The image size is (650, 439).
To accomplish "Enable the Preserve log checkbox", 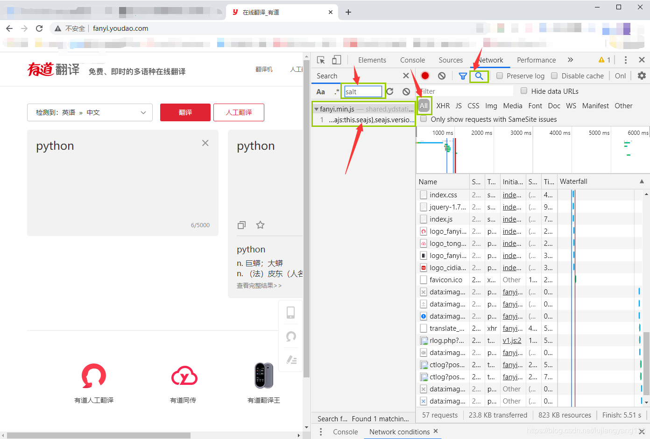I will click(x=500, y=76).
